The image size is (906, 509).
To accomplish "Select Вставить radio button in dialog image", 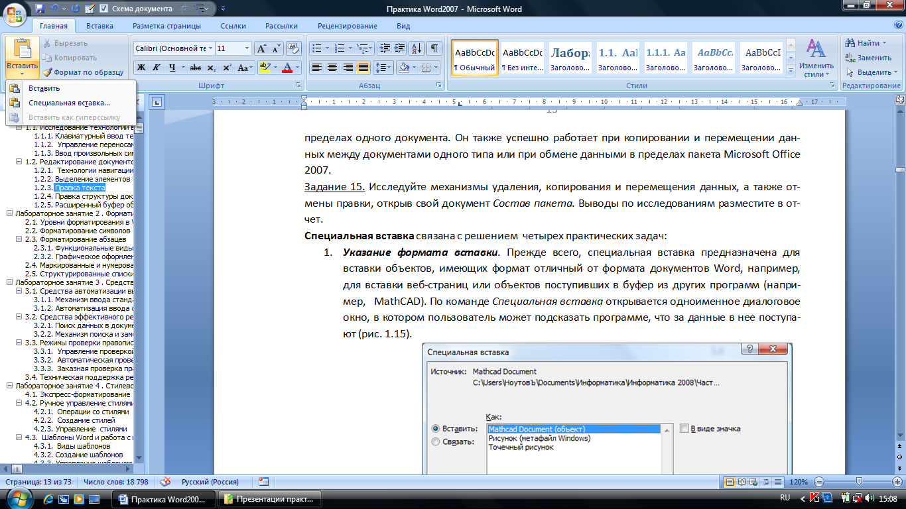I will click(x=436, y=429).
